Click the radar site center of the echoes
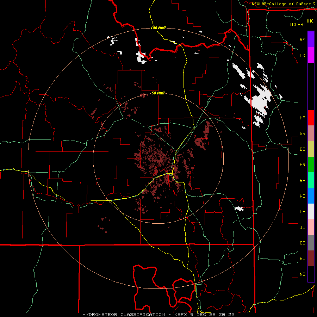317x317 pixels. pyautogui.click(x=158, y=158)
